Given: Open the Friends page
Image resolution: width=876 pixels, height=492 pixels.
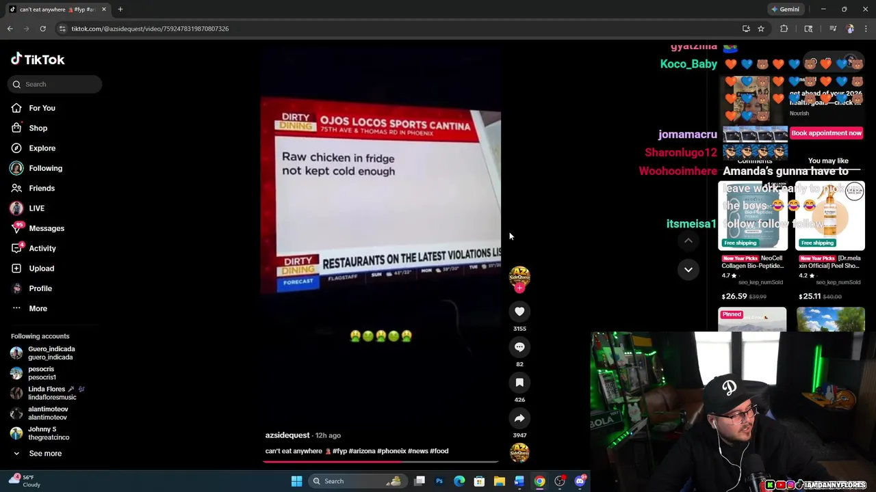Looking at the screenshot, I should pos(42,188).
